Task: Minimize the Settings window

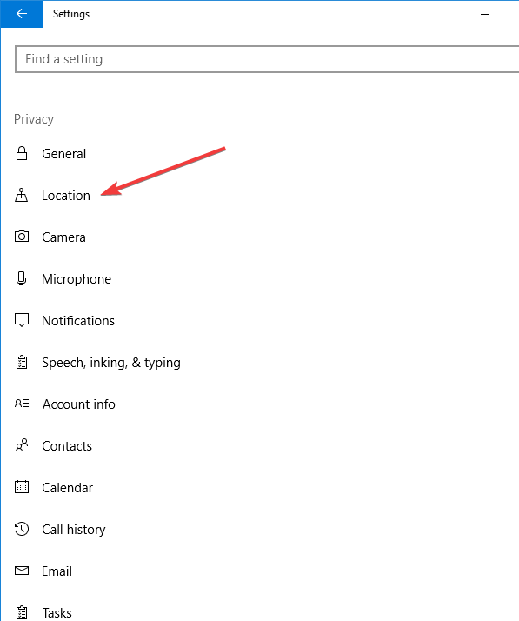Action: pos(485,14)
